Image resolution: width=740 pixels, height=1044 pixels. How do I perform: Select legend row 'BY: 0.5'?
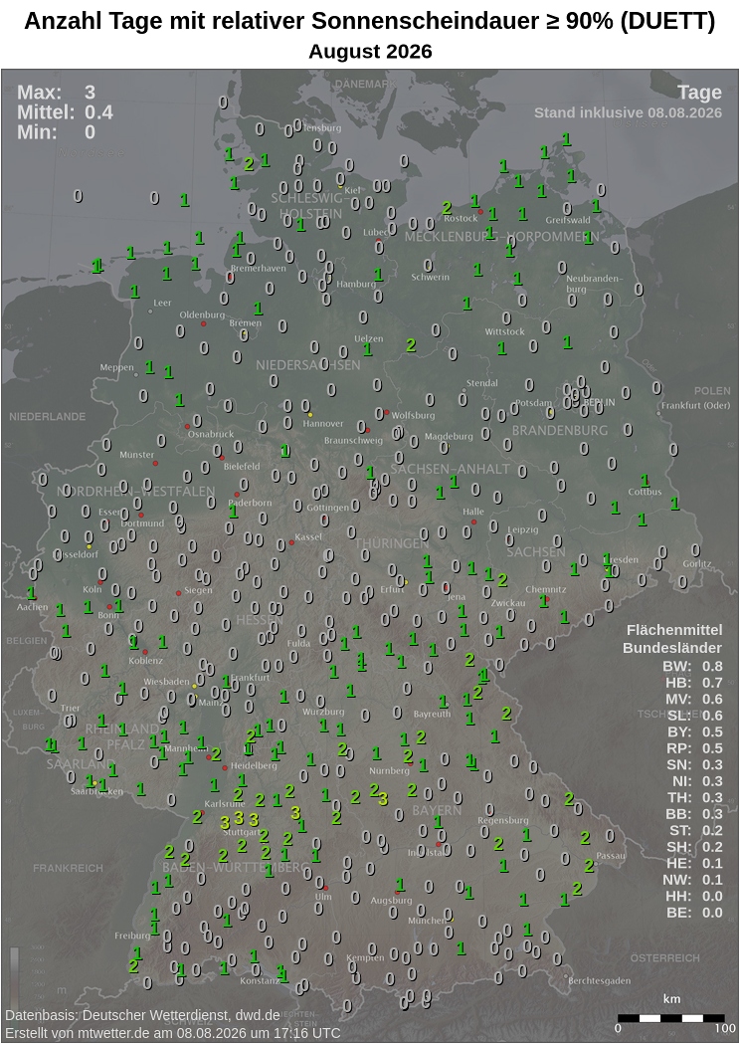(x=693, y=731)
